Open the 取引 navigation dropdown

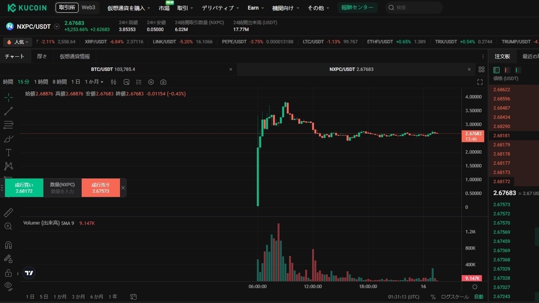point(185,8)
